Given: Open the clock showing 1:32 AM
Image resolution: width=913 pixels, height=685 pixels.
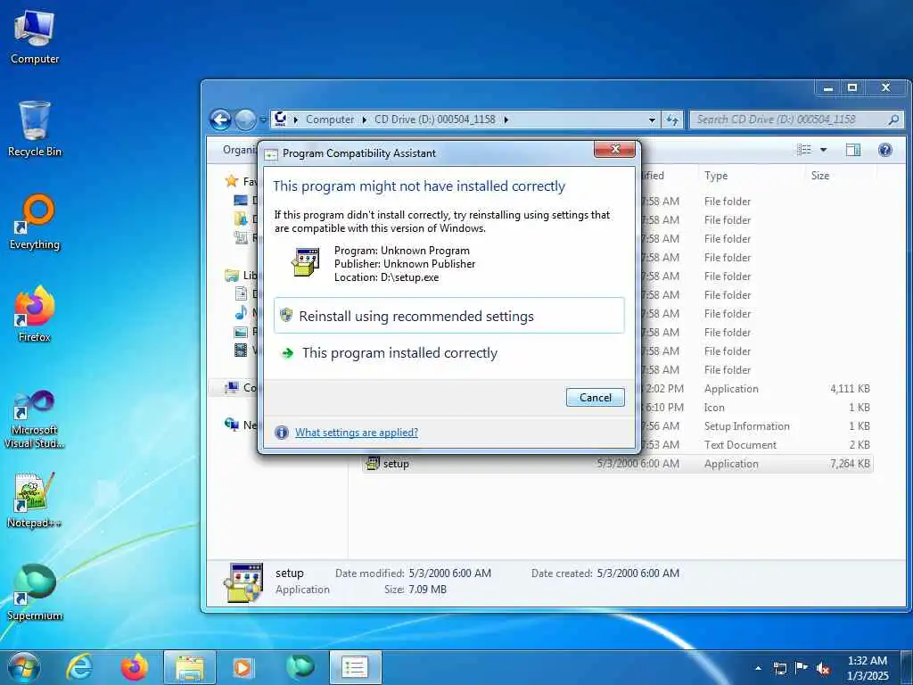Looking at the screenshot, I should 868,668.
